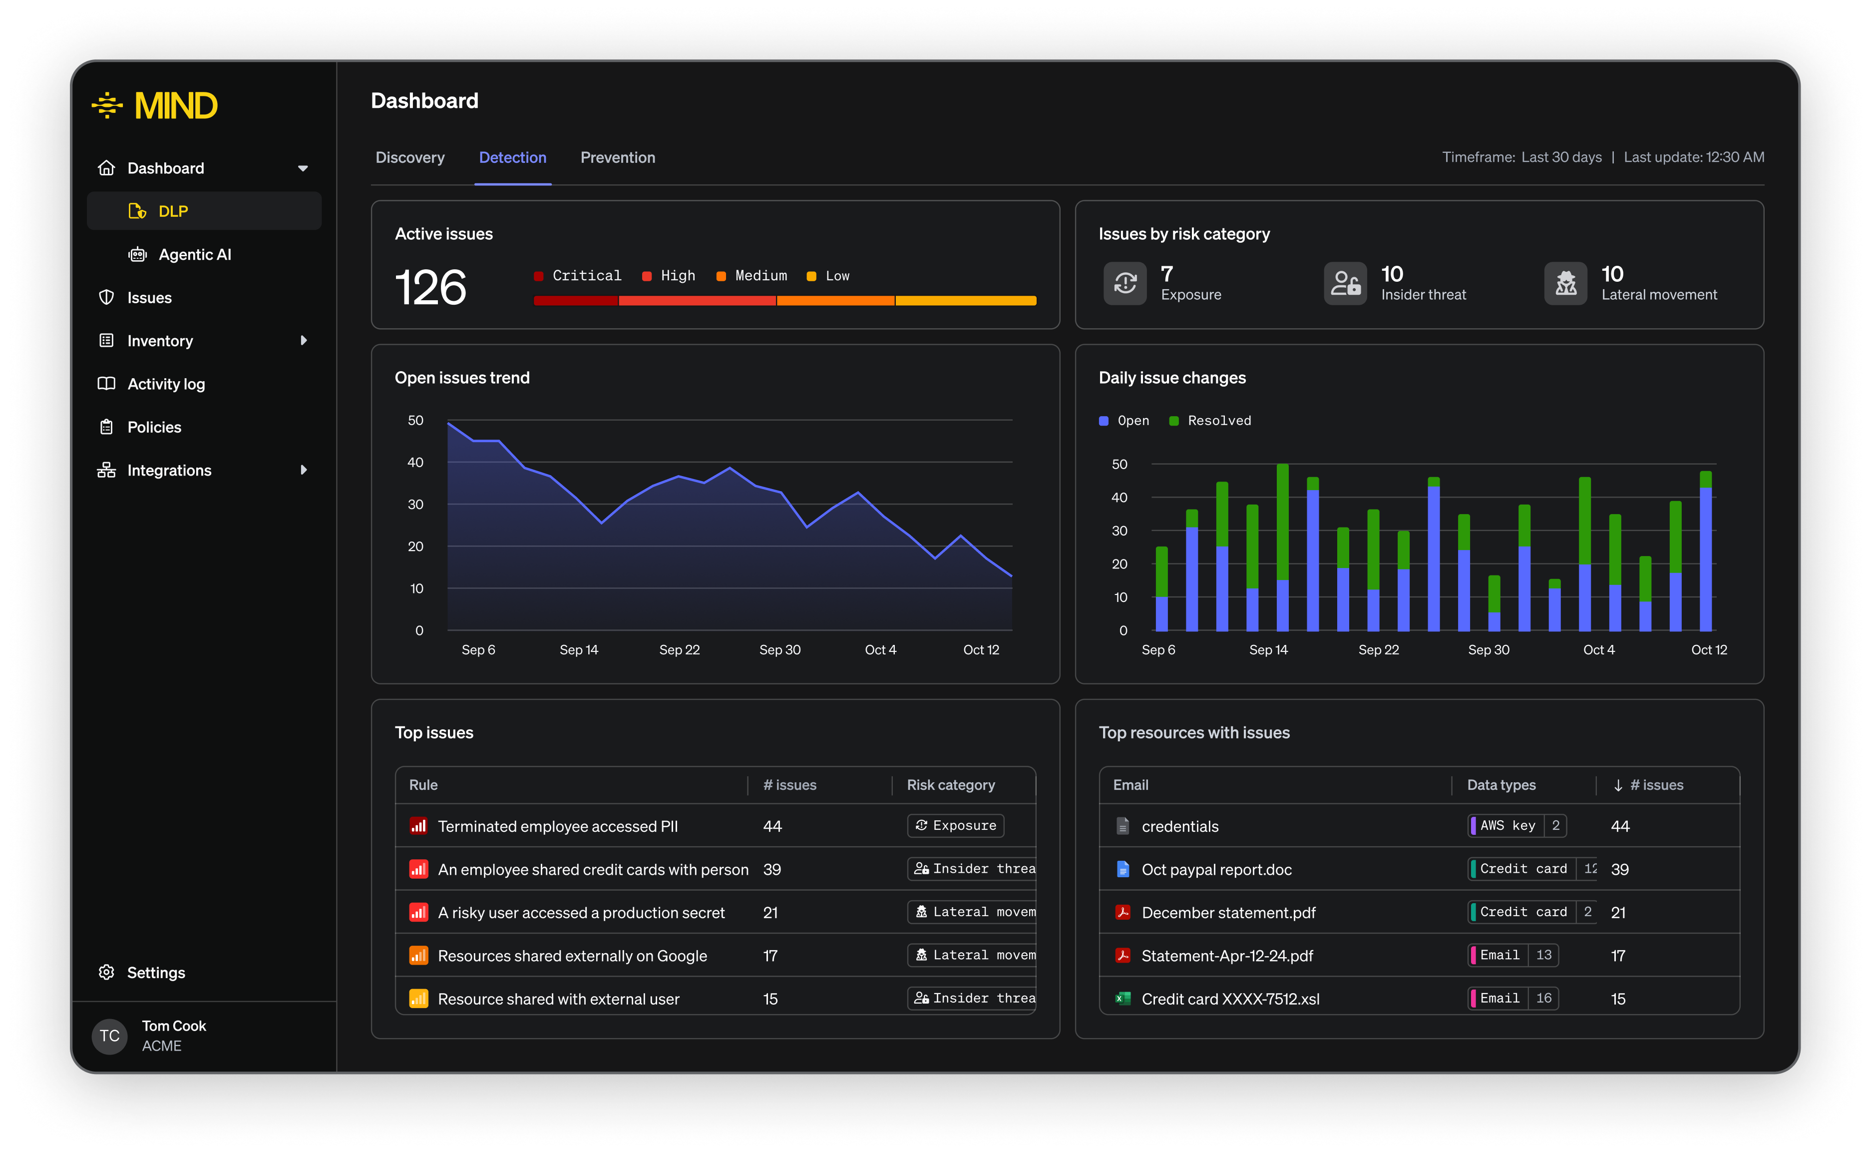The image size is (1871, 1155).
Task: Click the Lateral movement category icon
Action: (1565, 283)
